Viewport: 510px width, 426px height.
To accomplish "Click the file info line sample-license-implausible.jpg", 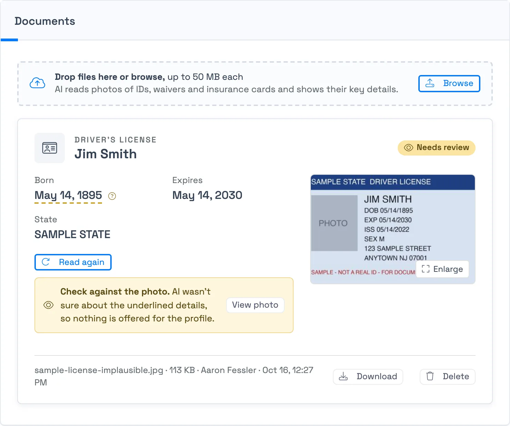I will click(x=174, y=376).
